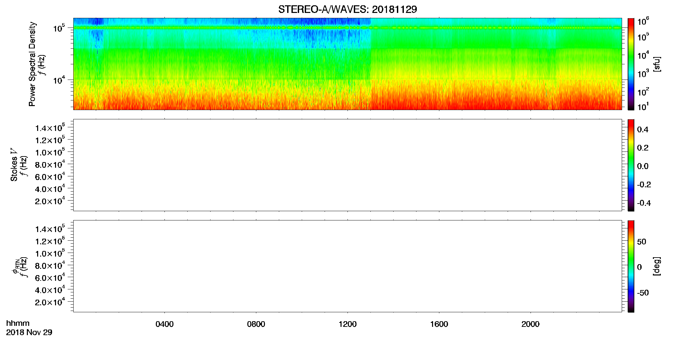695x358 pixels.
Task: Click the hhmm time format label
Action: point(18,323)
